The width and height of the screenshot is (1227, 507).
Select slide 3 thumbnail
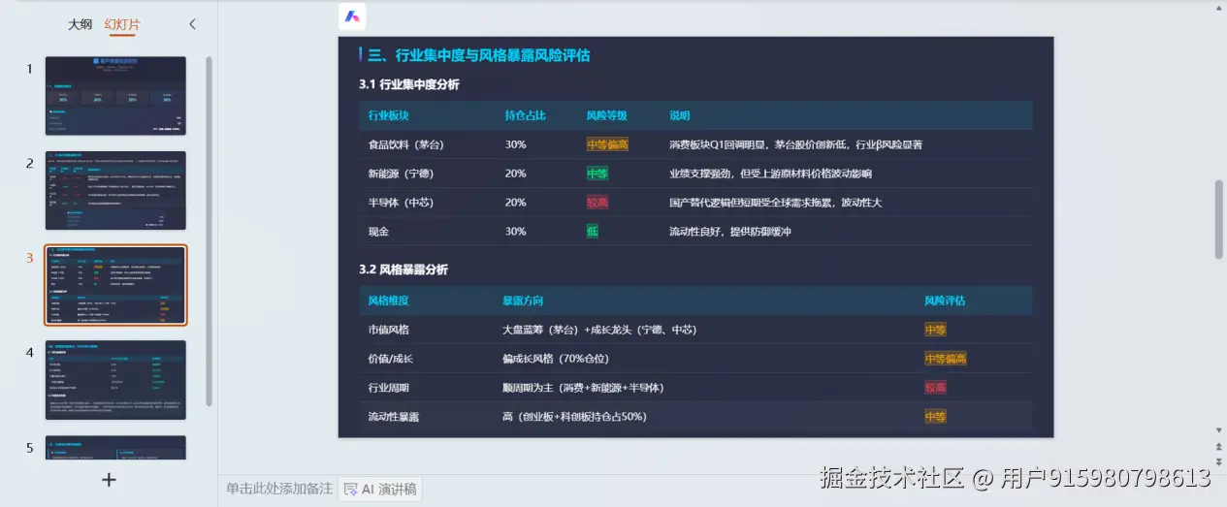(115, 285)
